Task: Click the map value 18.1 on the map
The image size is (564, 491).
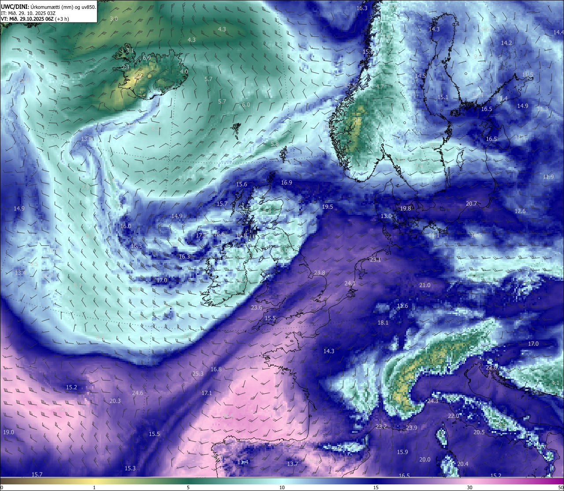Action: (x=383, y=322)
